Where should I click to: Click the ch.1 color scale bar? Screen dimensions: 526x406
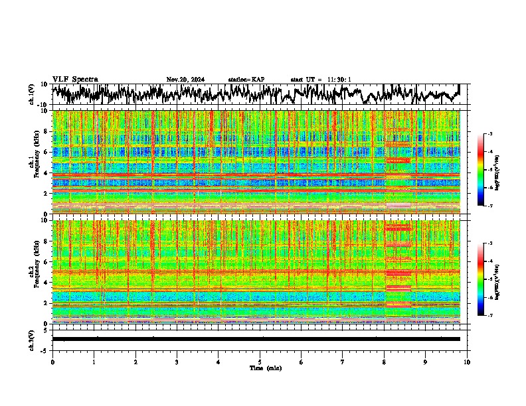(480, 170)
